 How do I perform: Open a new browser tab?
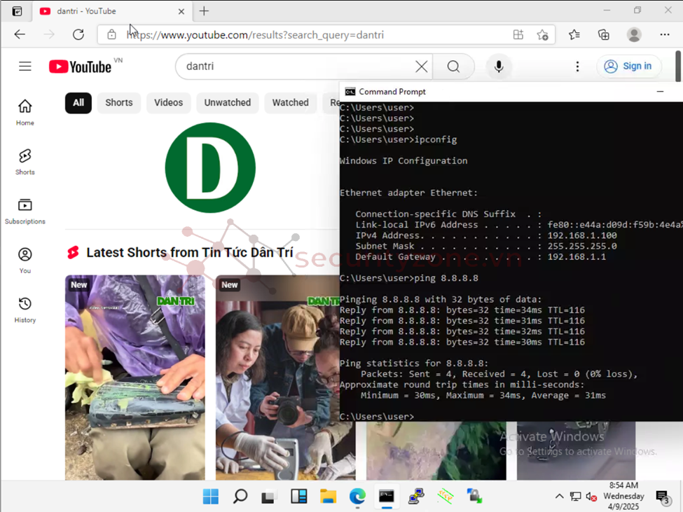pos(204,11)
